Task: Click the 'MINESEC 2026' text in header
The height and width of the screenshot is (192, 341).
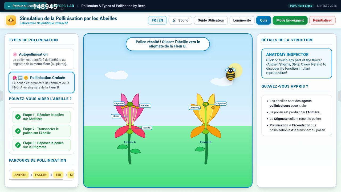Action: [327, 6]
